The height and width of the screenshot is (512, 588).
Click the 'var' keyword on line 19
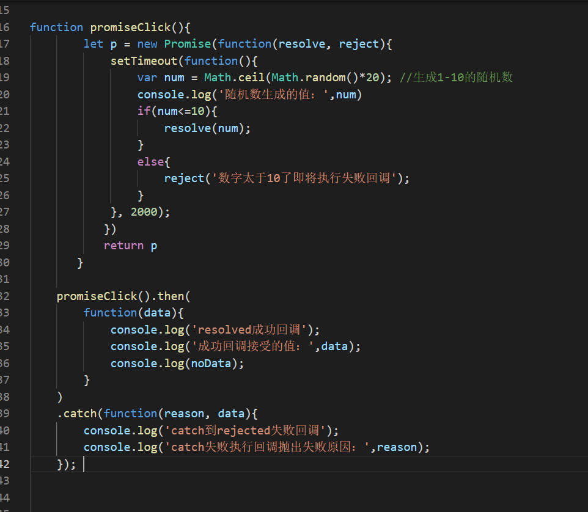click(x=147, y=78)
